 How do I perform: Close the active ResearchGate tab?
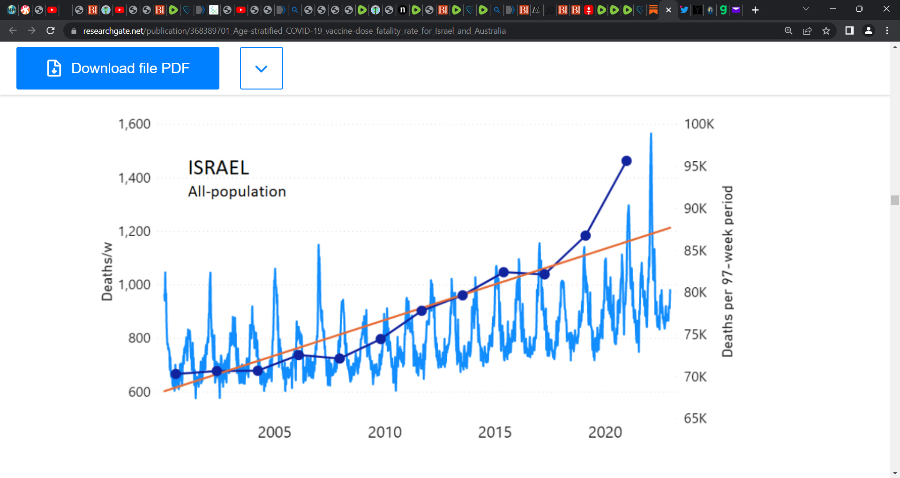(668, 10)
